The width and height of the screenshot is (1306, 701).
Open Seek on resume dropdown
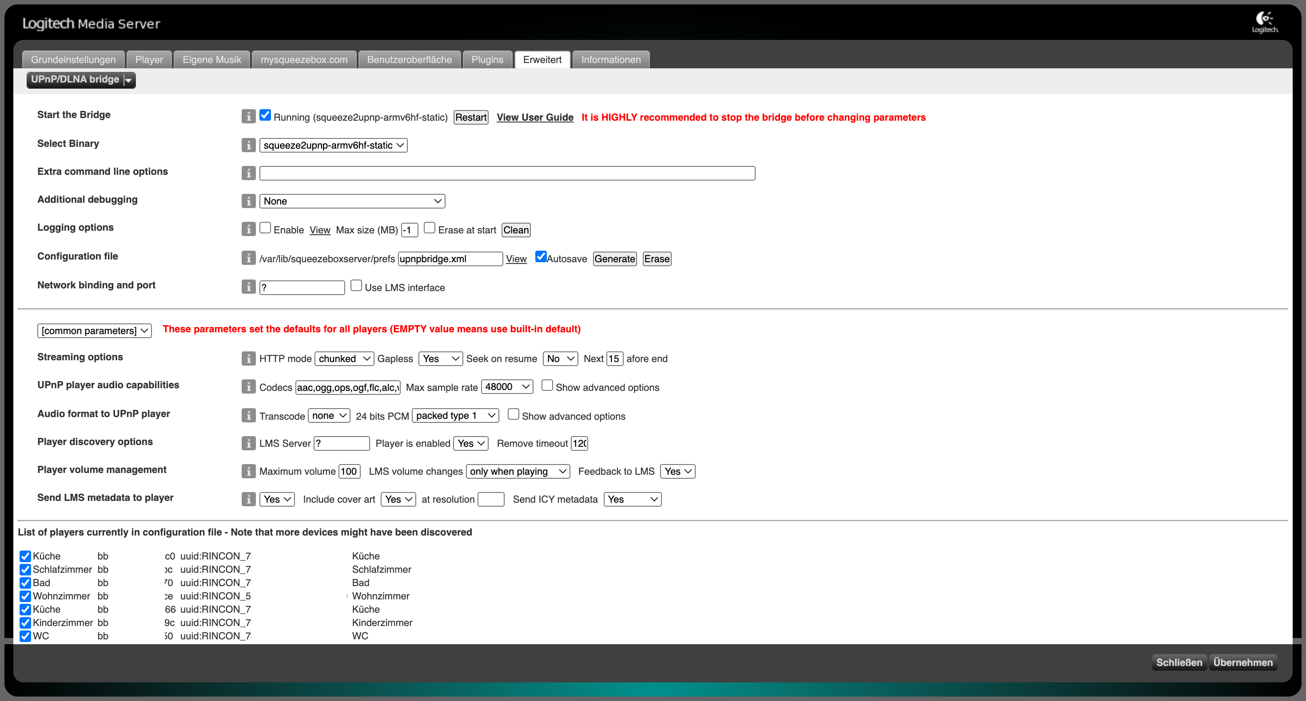[x=560, y=358]
